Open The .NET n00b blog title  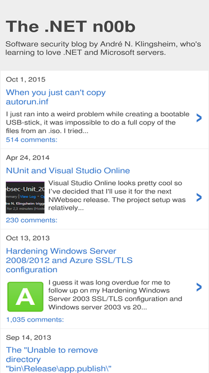[71, 27]
